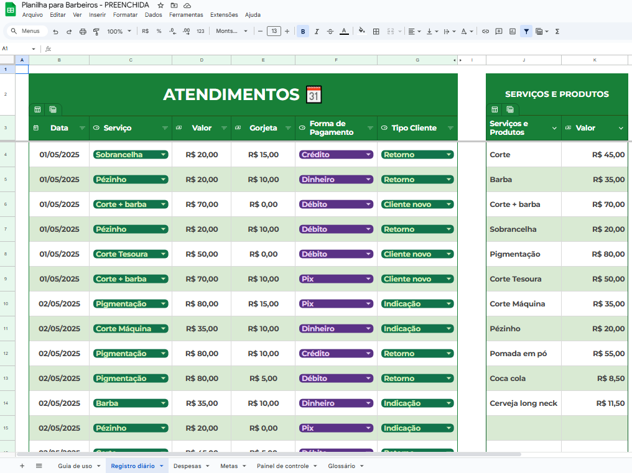Screen dimensions: 632x473
Task: Click the increase font size plus button
Action: (x=287, y=31)
